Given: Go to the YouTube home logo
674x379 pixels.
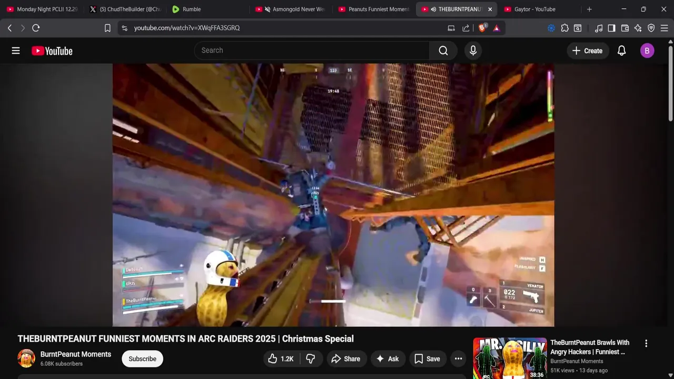Looking at the screenshot, I should (52, 51).
